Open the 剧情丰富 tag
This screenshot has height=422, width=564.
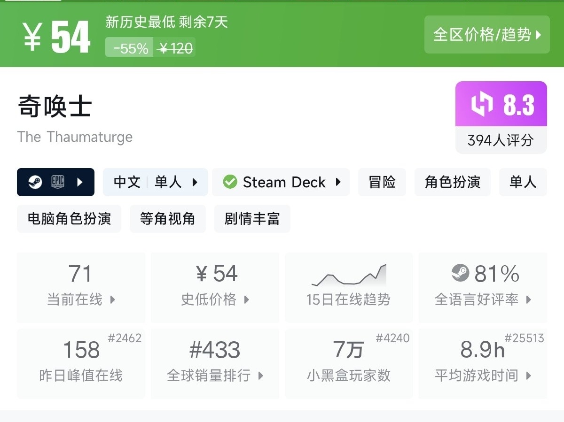[x=252, y=219]
